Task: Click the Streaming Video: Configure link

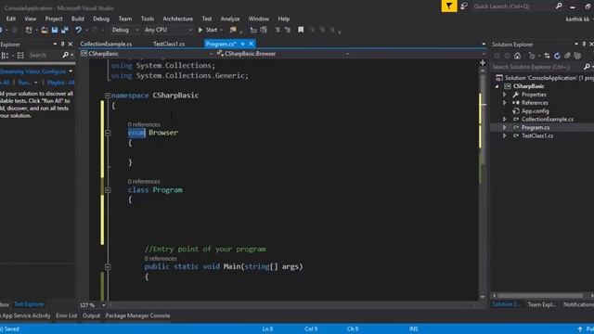Action: click(x=33, y=71)
